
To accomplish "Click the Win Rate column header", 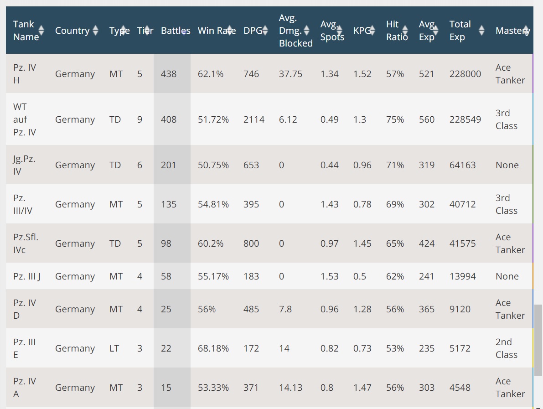I will click(x=216, y=31).
